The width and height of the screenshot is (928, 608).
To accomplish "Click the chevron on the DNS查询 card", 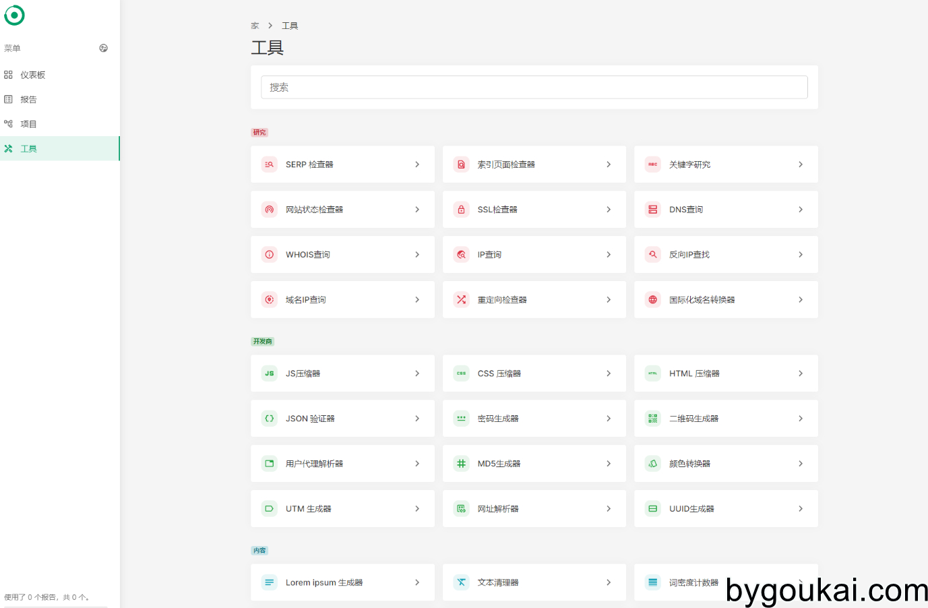I will tap(801, 210).
